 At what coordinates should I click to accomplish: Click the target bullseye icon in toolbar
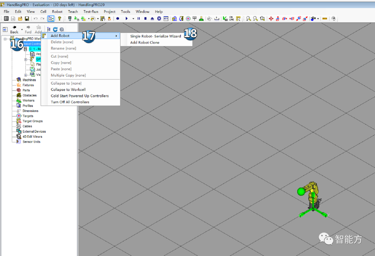pos(188,18)
